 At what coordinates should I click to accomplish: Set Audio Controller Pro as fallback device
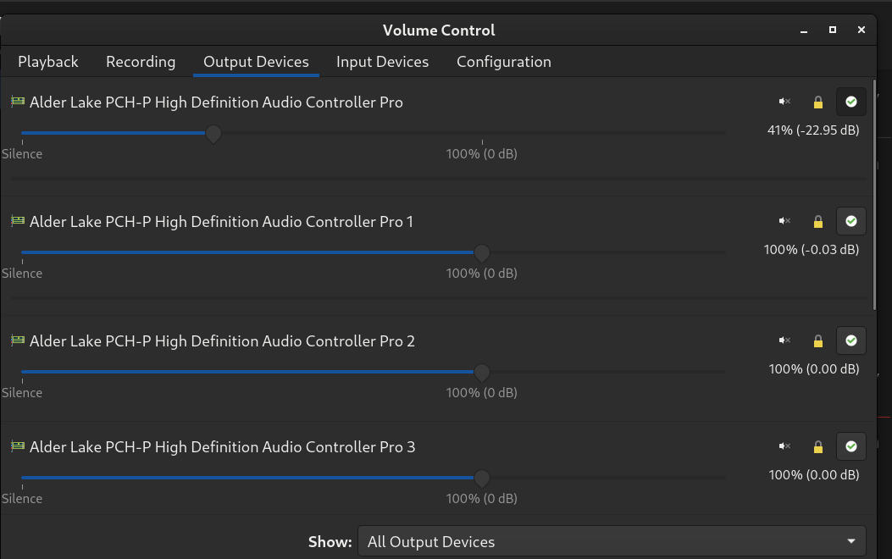(x=851, y=102)
